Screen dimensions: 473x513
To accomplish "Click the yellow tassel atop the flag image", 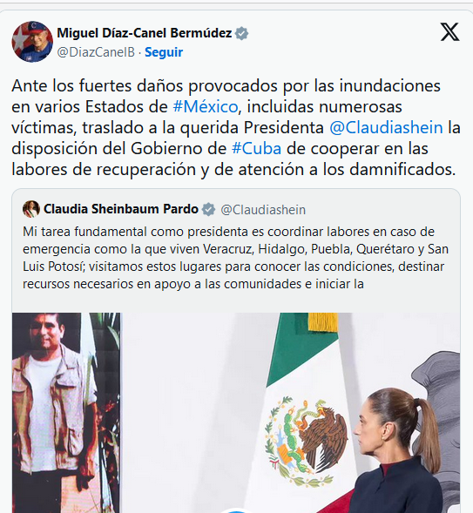I will click(323, 321).
